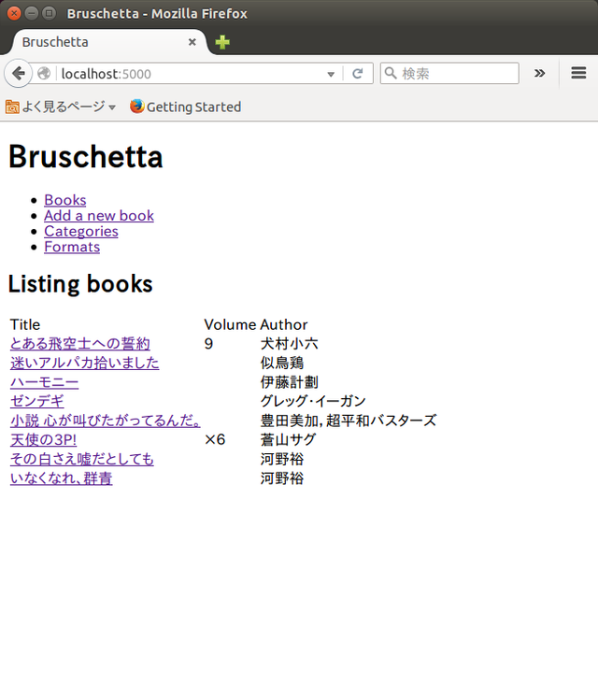
Task: Open the URL history dropdown arrow
Action: click(x=331, y=74)
